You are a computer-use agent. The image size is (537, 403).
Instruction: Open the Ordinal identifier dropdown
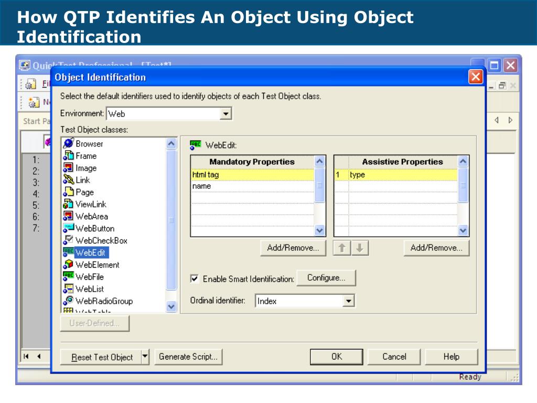coord(349,301)
